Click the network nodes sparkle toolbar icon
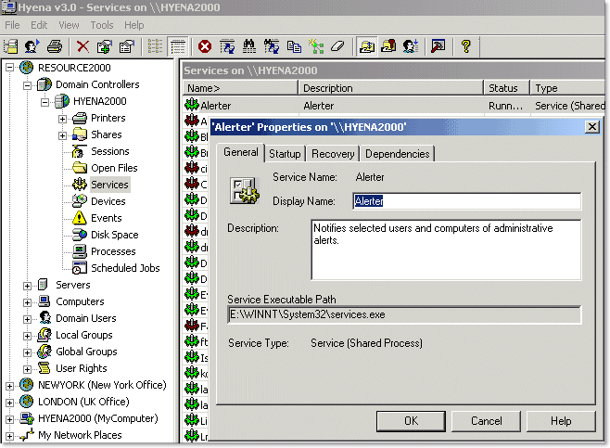This screenshot has width=610, height=448. pos(316,46)
